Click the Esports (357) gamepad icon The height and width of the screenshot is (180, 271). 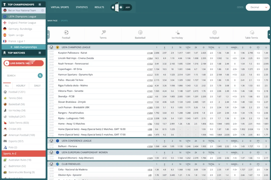click(x=5, y=141)
